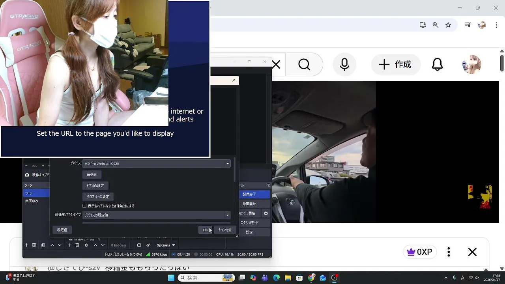Click the Windows taskbar 検索 search box

point(206,278)
